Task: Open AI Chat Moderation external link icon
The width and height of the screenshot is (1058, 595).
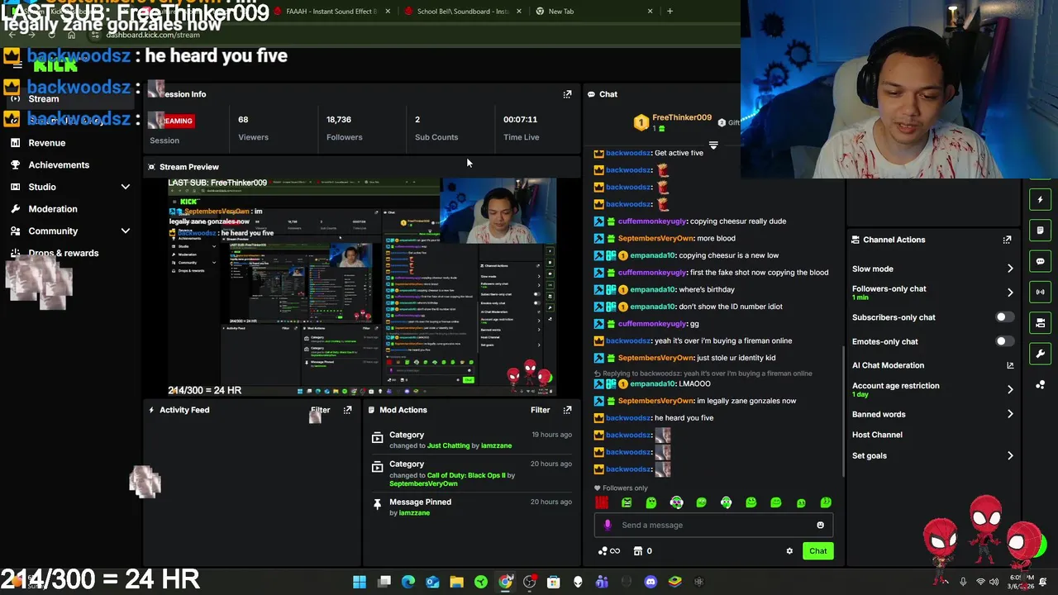Action: click(x=1009, y=365)
